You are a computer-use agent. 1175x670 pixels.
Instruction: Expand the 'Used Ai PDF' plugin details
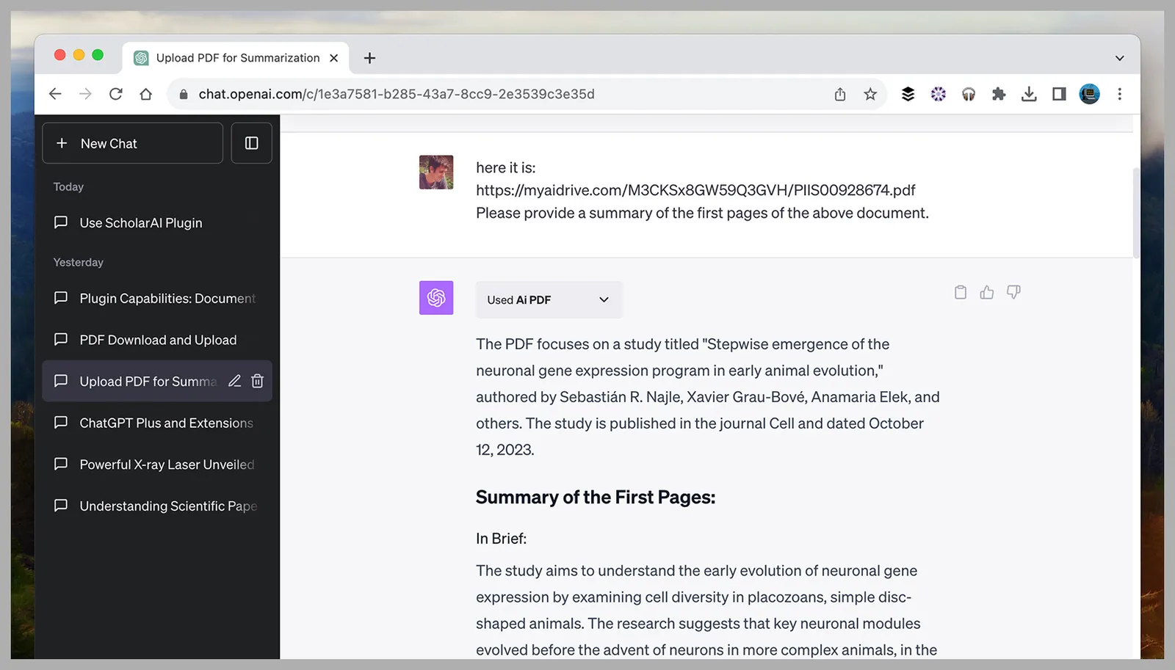[603, 299]
